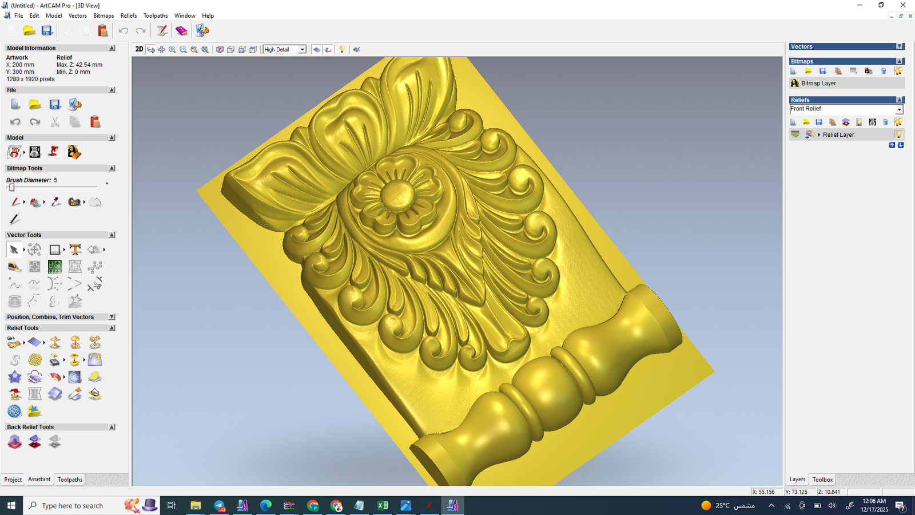Click the measure tape tool icon

pos(14,267)
